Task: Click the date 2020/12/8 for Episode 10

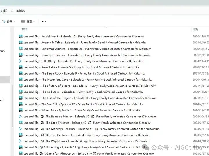Action: click(x=201, y=36)
